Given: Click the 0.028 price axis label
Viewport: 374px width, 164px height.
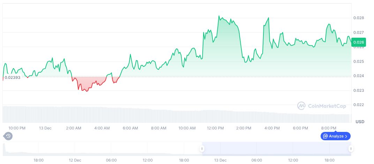Looking at the screenshot, I should 359,18.
